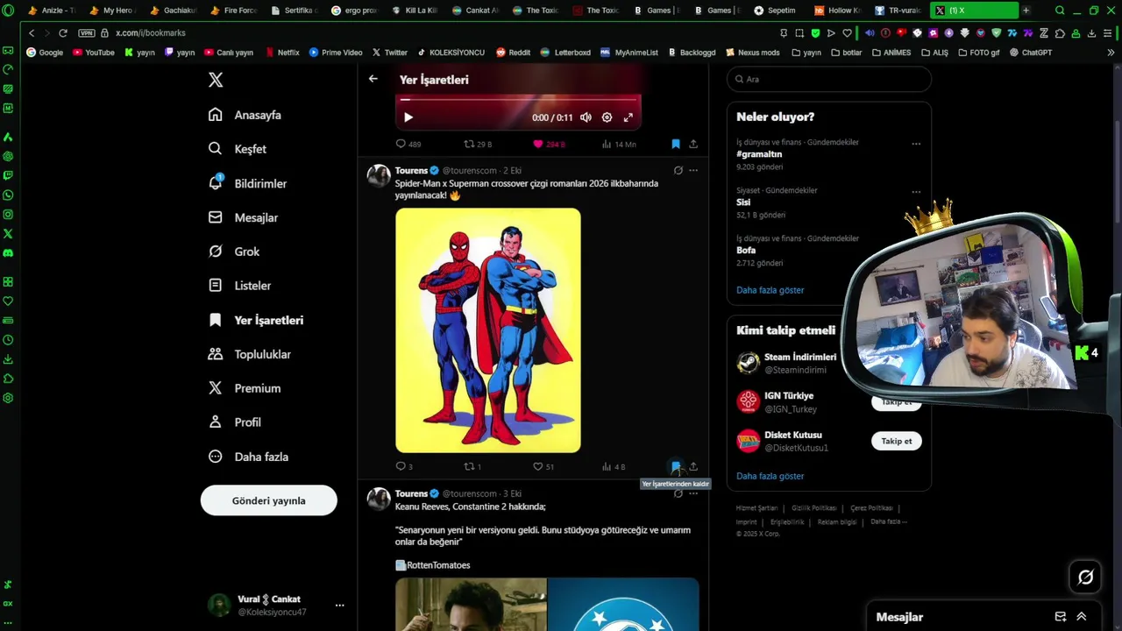Open Gizlilik Politikası link
This screenshot has width=1122, height=631.
point(814,508)
